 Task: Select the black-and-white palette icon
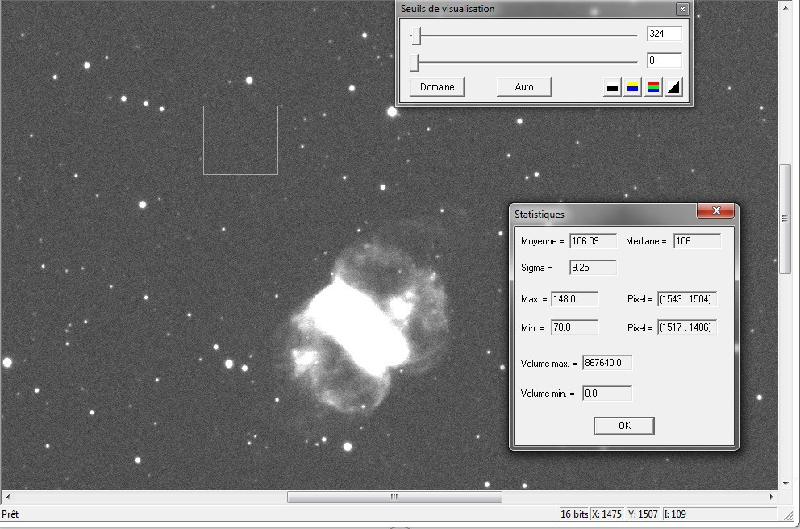pos(612,87)
